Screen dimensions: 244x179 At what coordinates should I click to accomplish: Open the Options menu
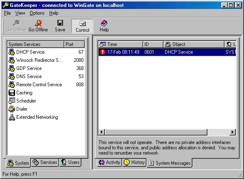[x=37, y=13]
